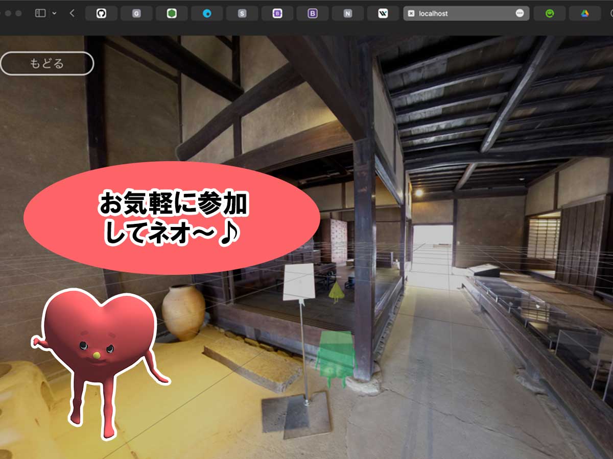This screenshot has height=459, width=613.
Task: Switch to the green hexagon pinned tab
Action: click(172, 14)
